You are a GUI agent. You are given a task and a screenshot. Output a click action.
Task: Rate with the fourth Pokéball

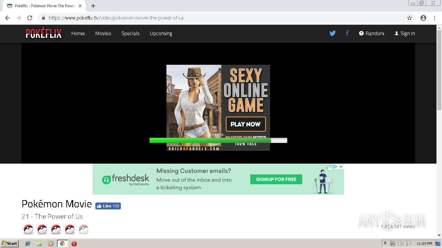coord(70,229)
